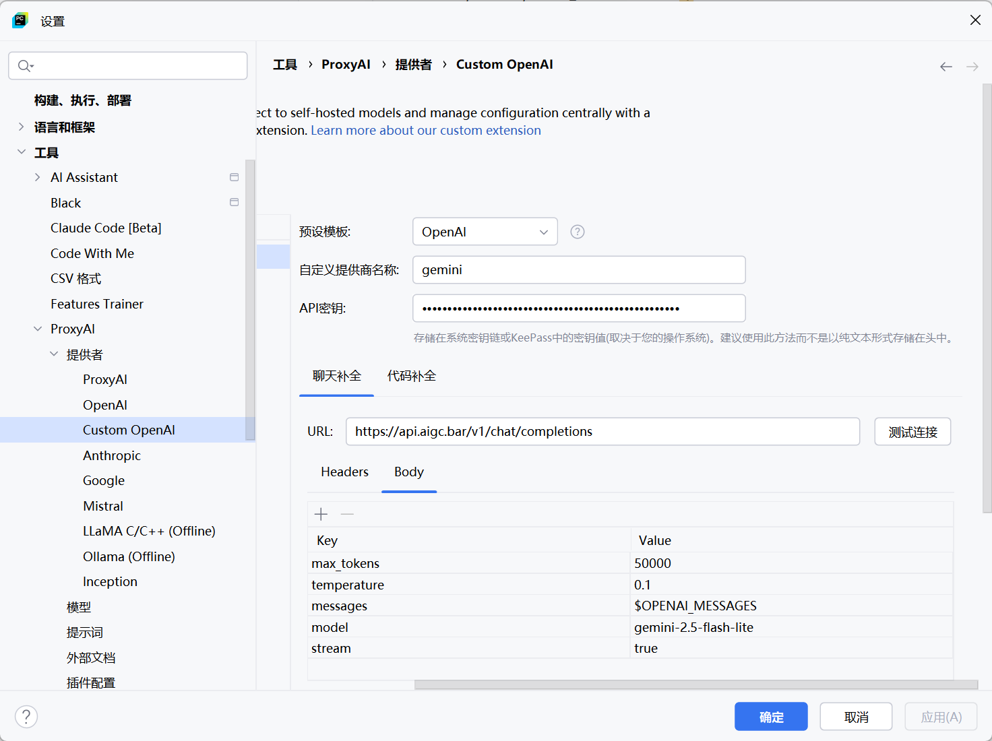
Task: Open the 插件配置 settings page
Action: point(91,682)
